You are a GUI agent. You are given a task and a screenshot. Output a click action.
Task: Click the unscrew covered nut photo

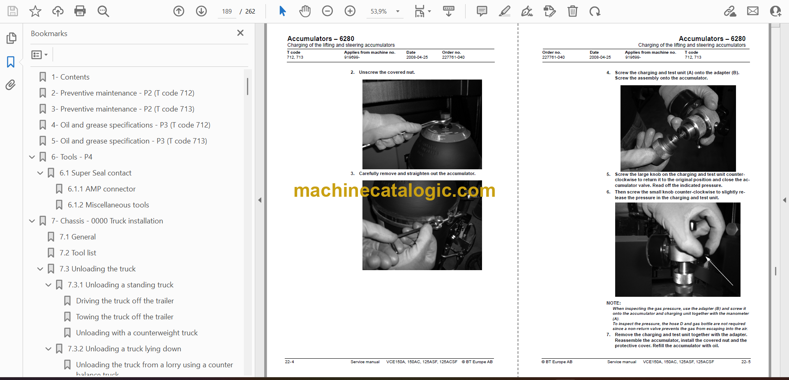tap(422, 124)
